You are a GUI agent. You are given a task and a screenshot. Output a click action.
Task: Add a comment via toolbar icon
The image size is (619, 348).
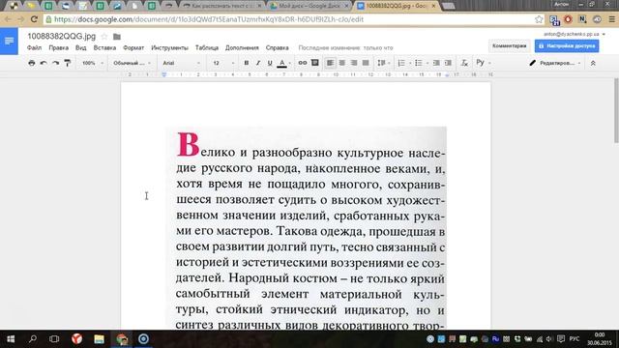(315, 63)
